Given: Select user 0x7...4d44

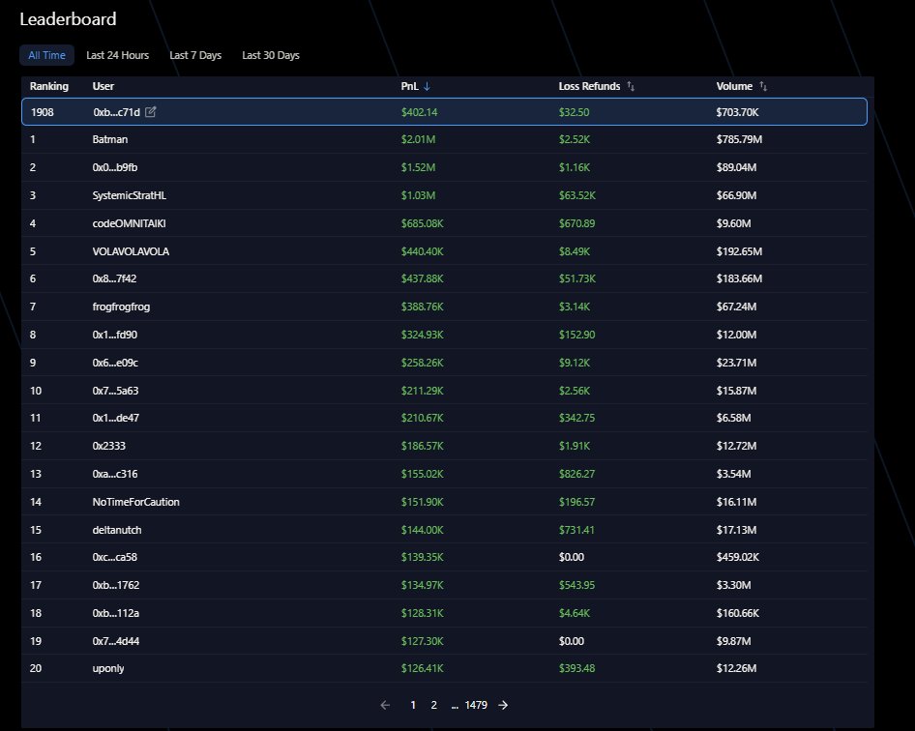Looking at the screenshot, I should click(115, 641).
